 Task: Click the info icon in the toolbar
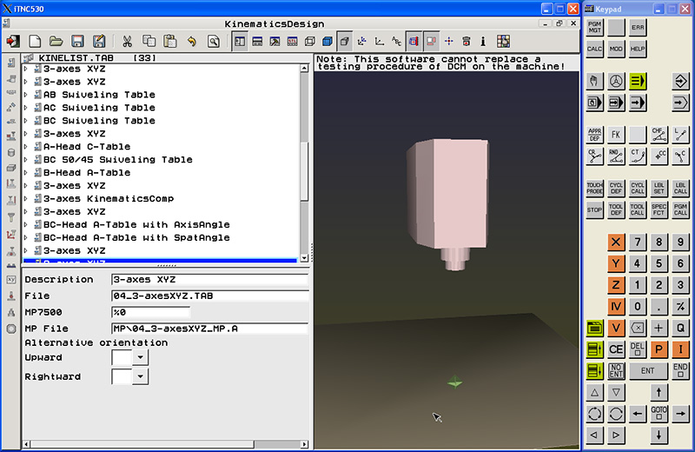tap(482, 41)
